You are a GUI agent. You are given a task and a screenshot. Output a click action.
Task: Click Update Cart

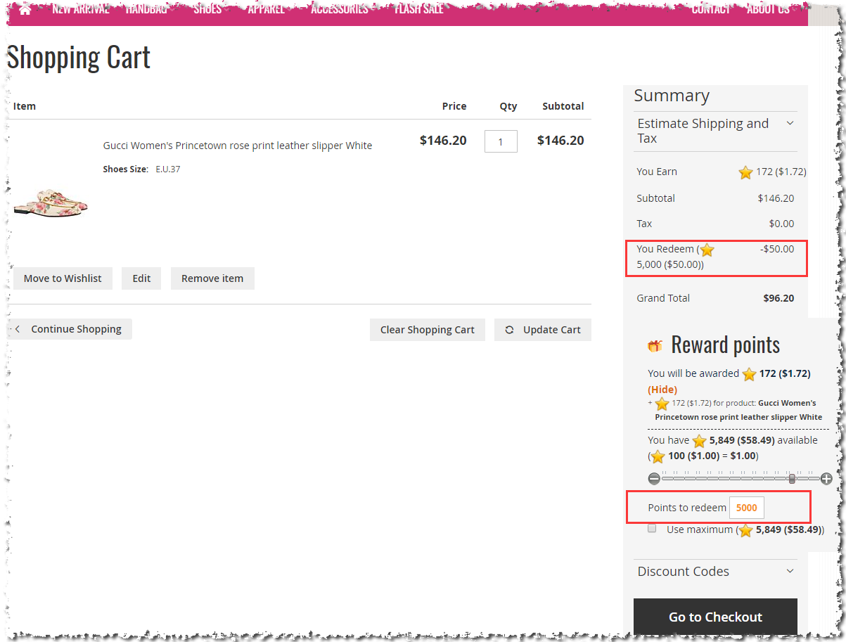tap(543, 330)
